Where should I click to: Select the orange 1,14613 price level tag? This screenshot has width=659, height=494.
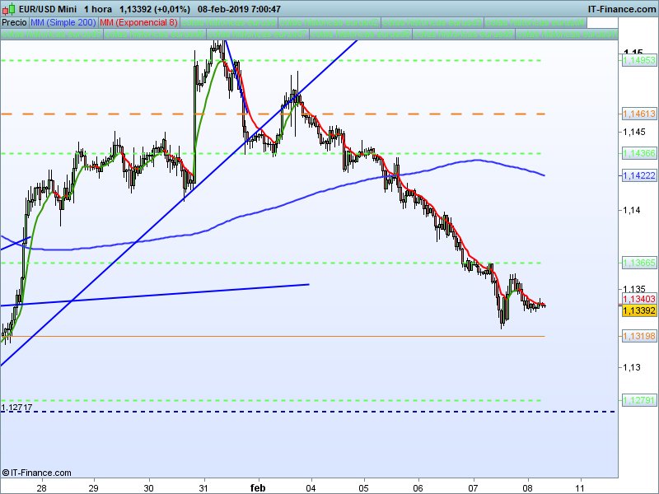point(638,114)
